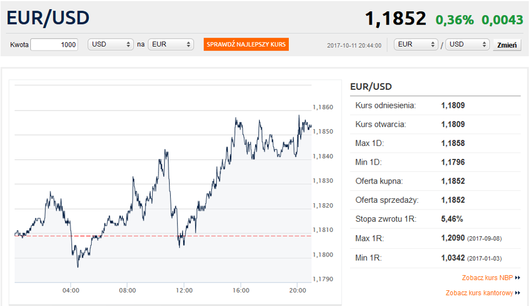Image resolution: width=531 pixels, height=306 pixels.
Task: Open the Zobacz kurs NBP link
Action: click(487, 277)
